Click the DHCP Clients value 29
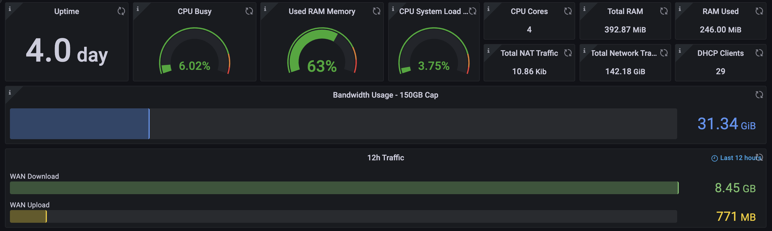 [720, 71]
